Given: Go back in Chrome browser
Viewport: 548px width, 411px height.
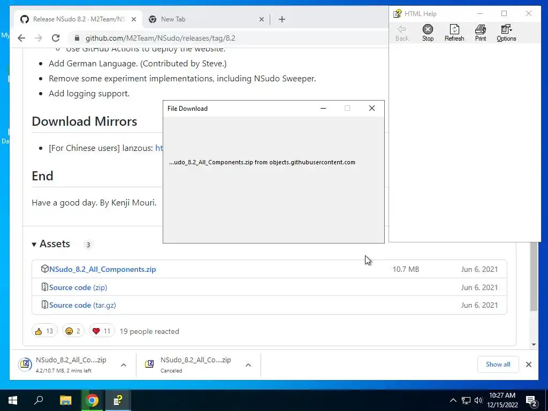Looking at the screenshot, I should [21, 38].
